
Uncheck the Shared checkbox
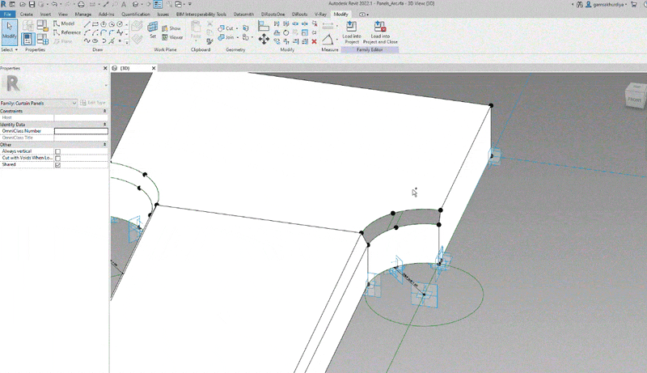tap(57, 164)
